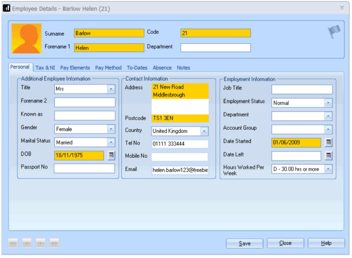
Task: Click the Passport No input field
Action: tap(85, 168)
